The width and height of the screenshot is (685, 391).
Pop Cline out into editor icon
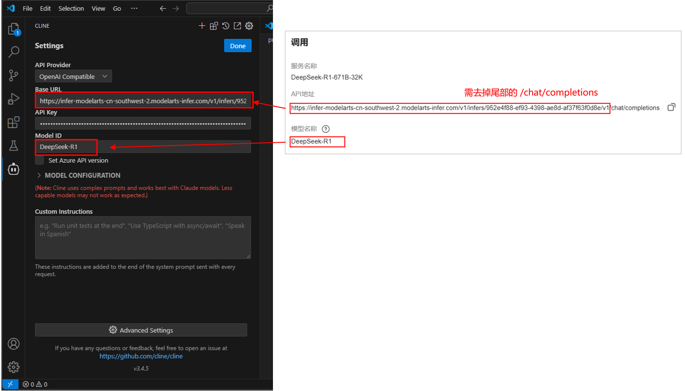[x=237, y=26]
